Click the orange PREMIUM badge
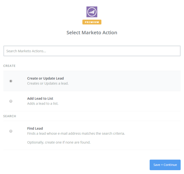 click(92, 22)
